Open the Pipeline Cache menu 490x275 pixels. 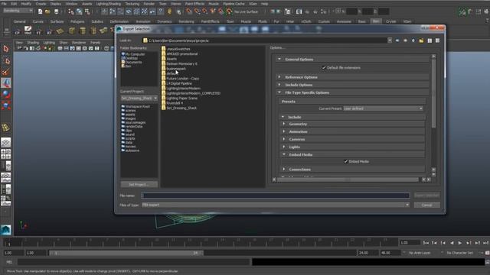click(234, 4)
